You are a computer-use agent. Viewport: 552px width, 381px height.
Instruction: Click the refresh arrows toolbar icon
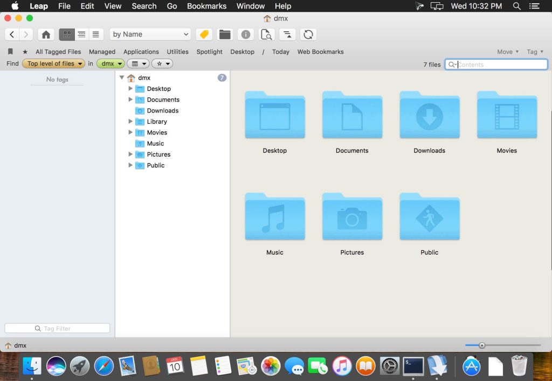308,34
